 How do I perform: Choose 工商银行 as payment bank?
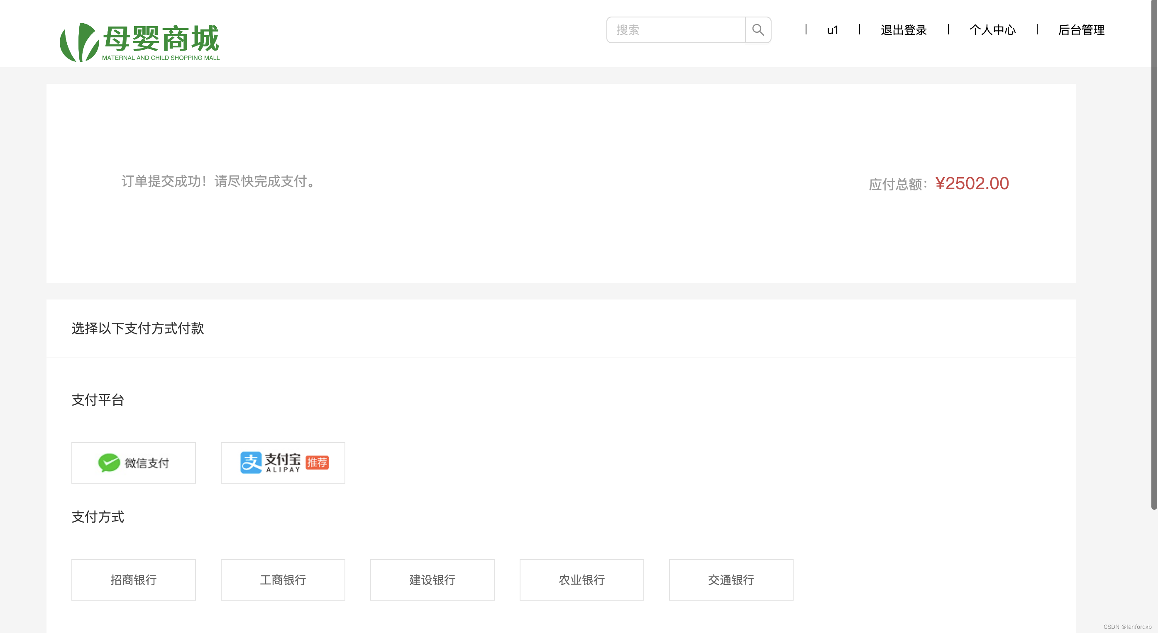(283, 579)
